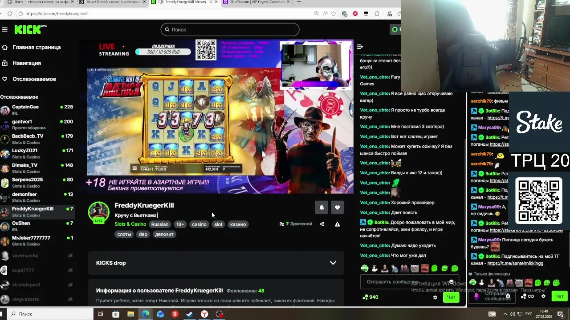Insert white cat emote in main chat
This screenshot has width=570, height=320.
point(414,268)
